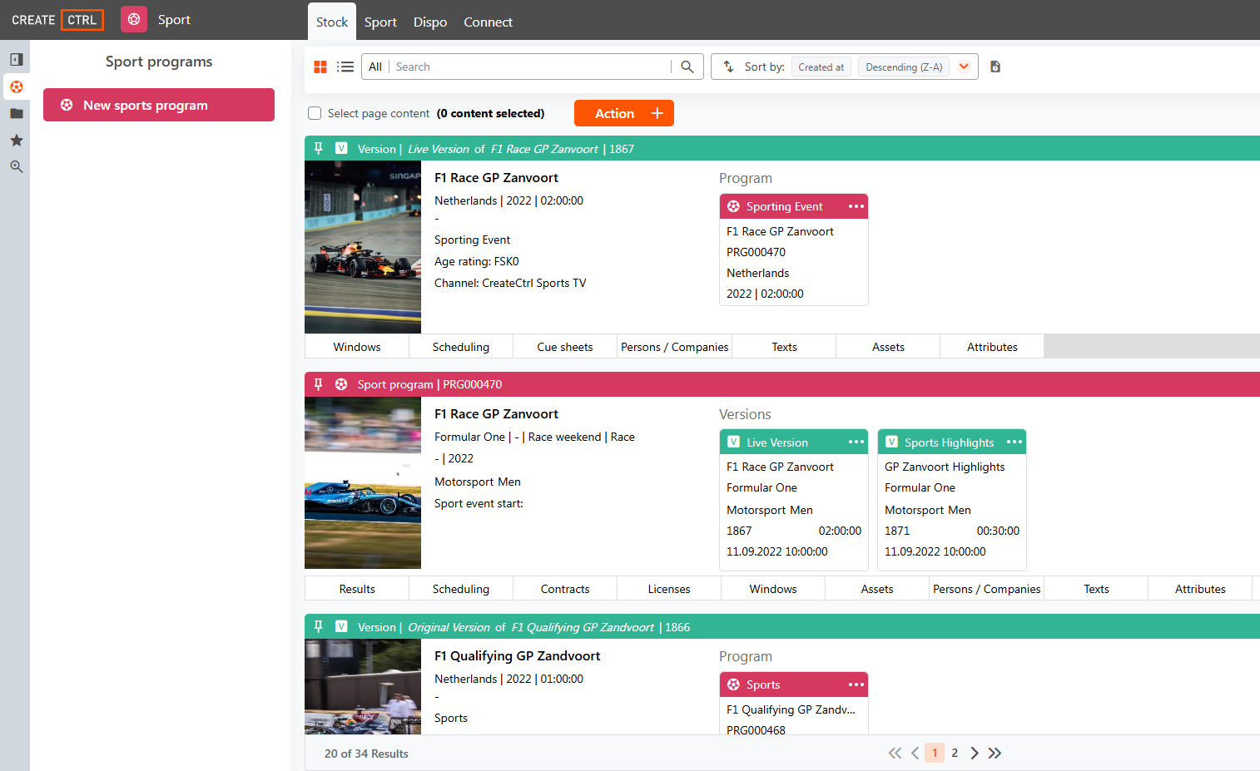Open Sports program card options menu
Image resolution: width=1260 pixels, height=771 pixels.
tap(856, 685)
